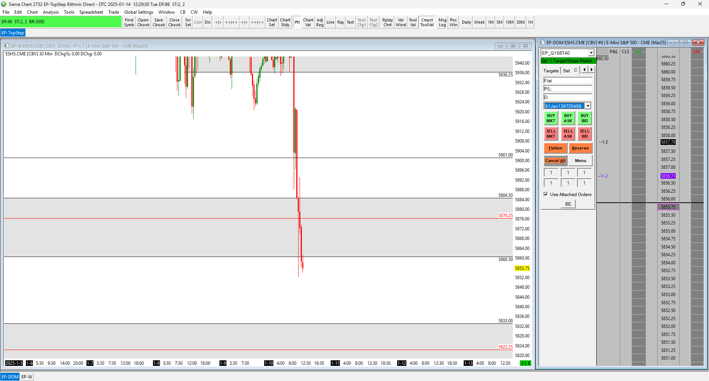
Task: Flatten the current position
Action: [x=555, y=148]
